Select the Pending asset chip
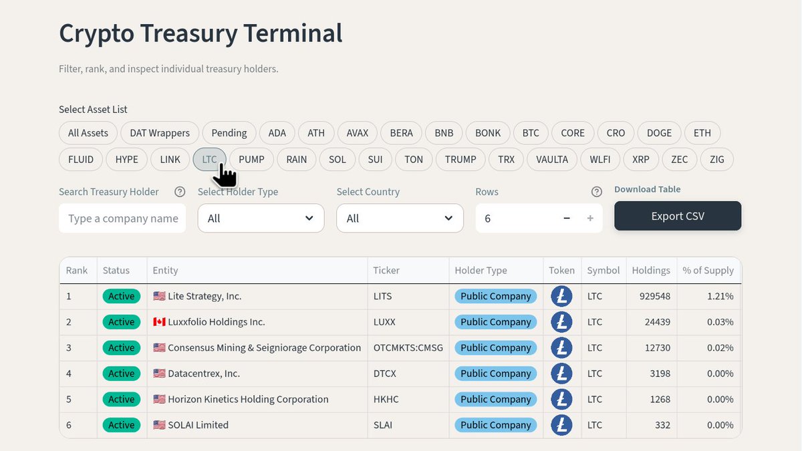Screen dimensions: 802x451 click(x=229, y=133)
